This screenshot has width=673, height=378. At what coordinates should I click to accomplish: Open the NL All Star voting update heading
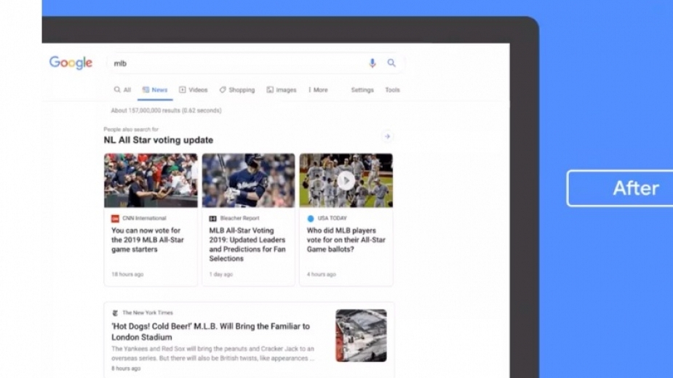coord(159,140)
